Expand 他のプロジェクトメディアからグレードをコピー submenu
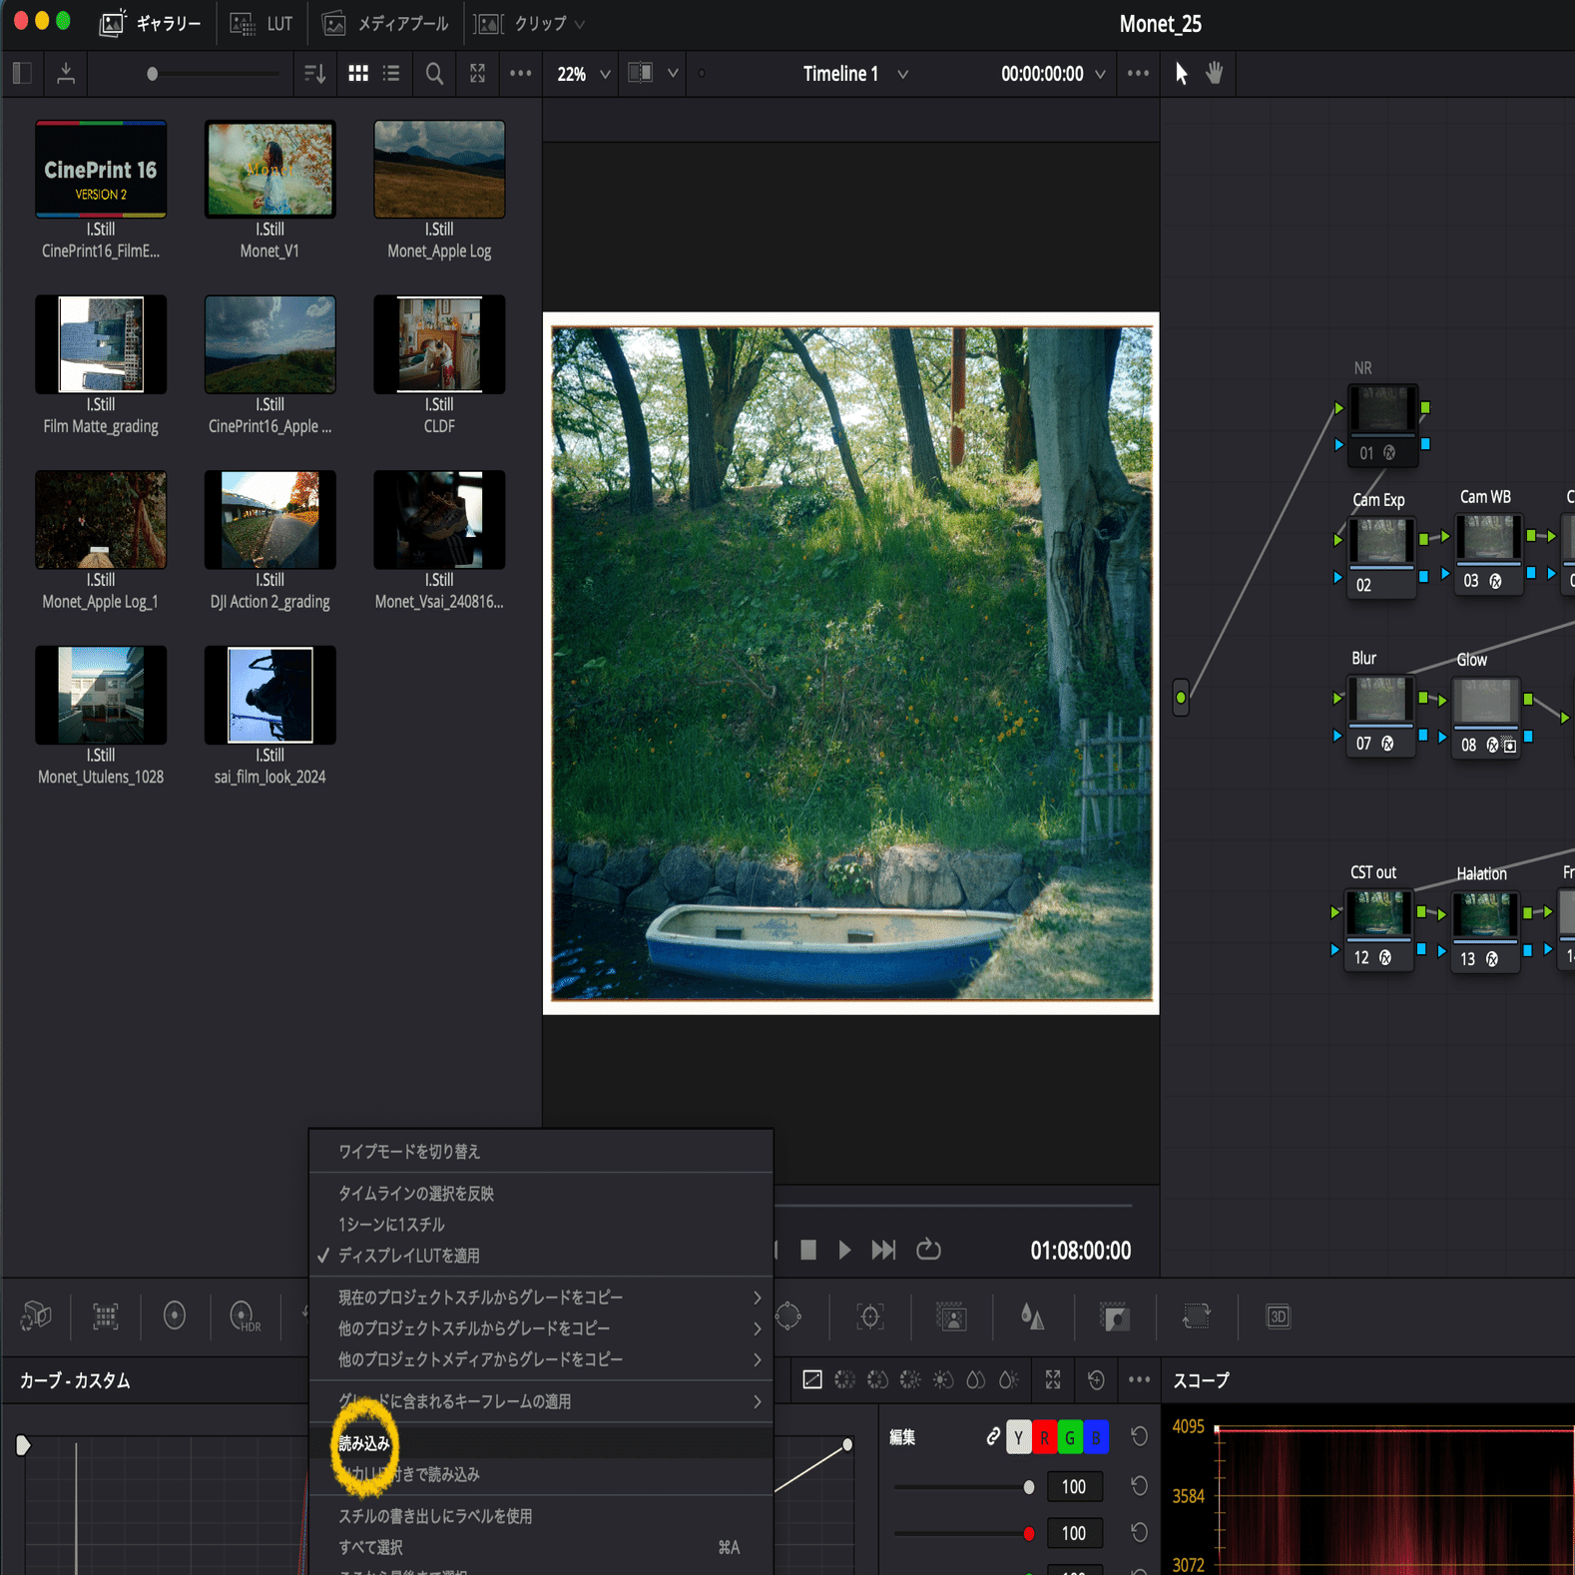1575x1575 pixels. coord(541,1359)
